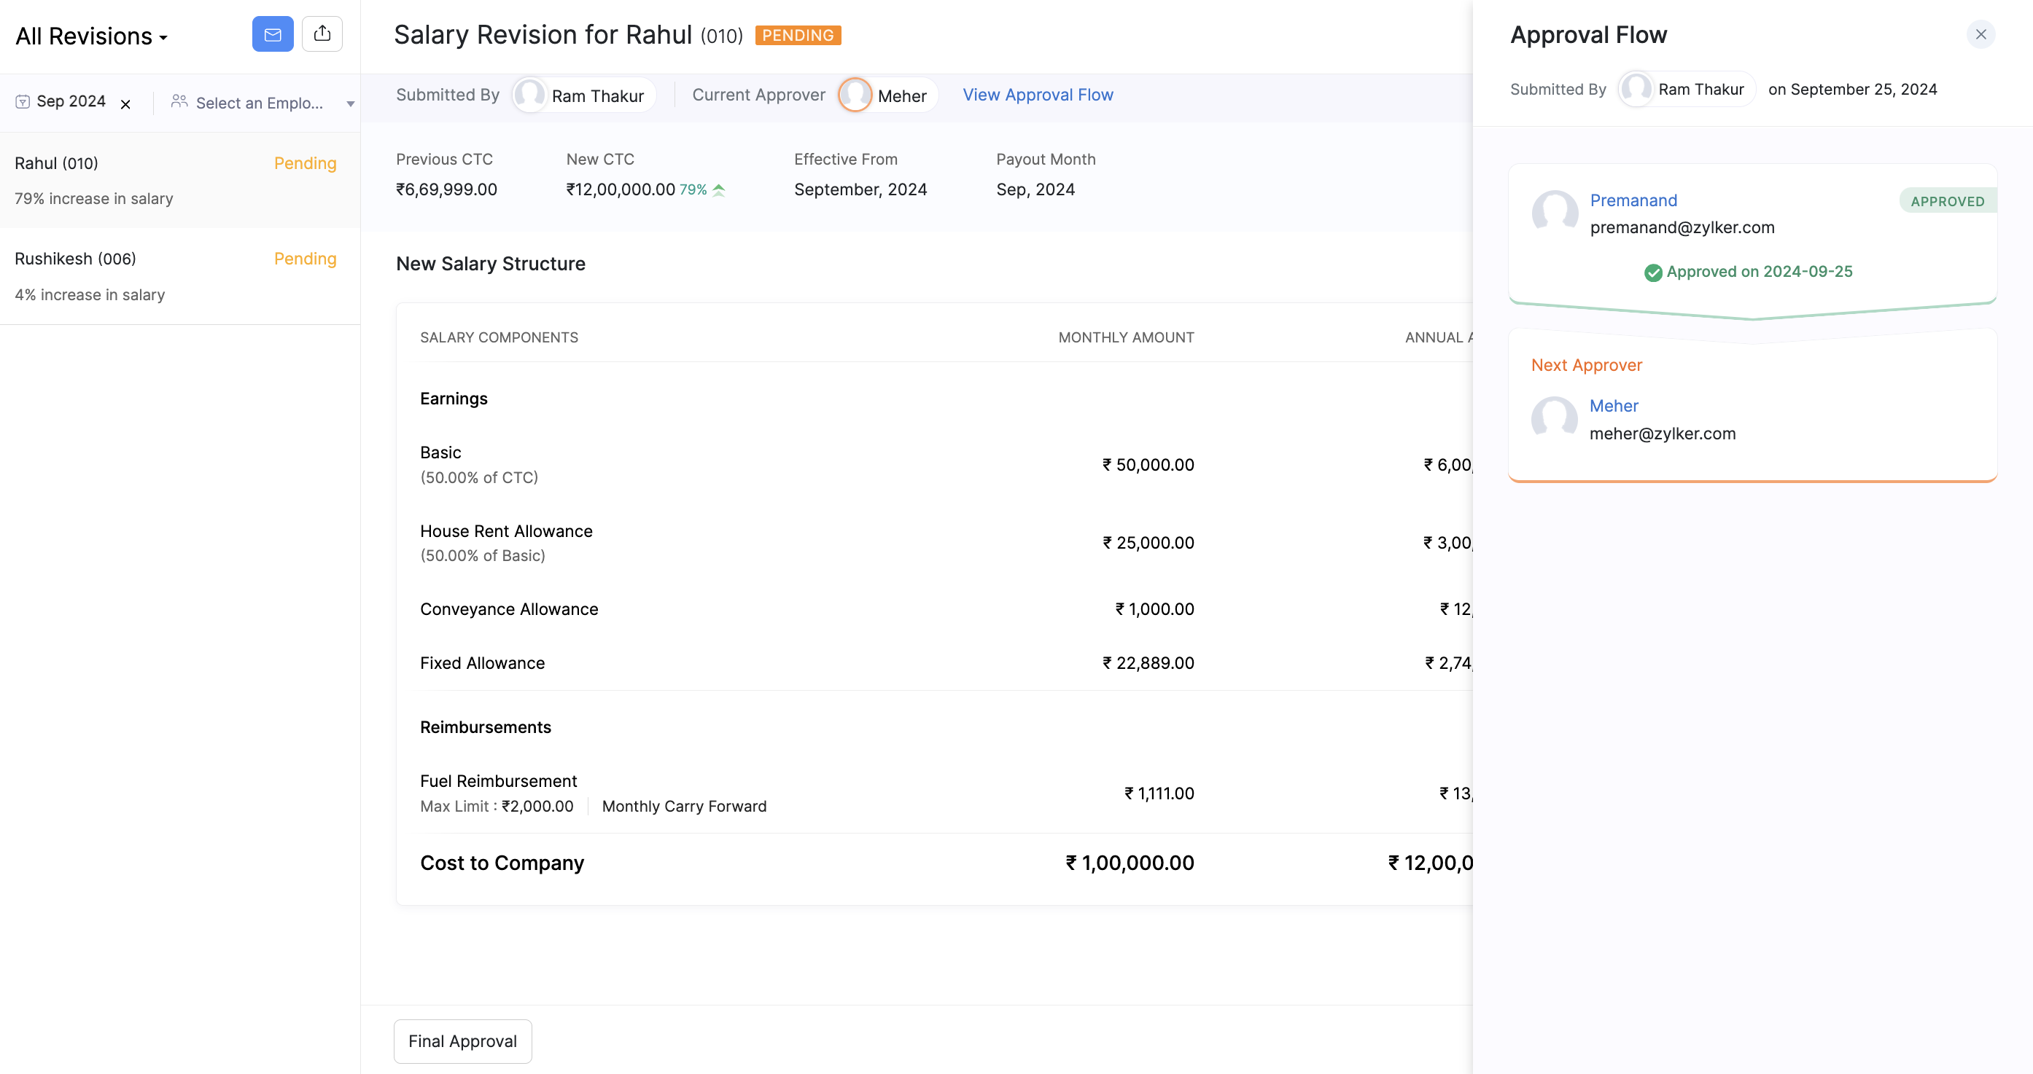Open the All Revisions dropdown

coord(92,36)
